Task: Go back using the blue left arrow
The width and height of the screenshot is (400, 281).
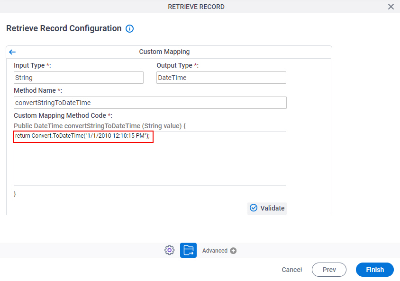Action: click(x=12, y=52)
